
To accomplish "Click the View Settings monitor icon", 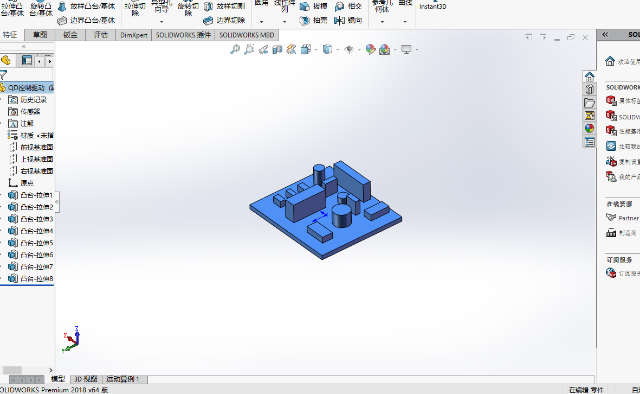I will click(406, 50).
